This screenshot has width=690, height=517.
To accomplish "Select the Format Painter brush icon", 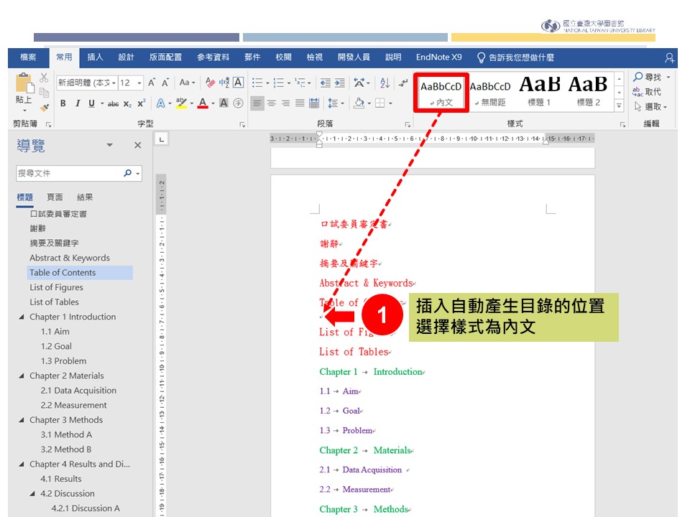I will pyautogui.click(x=45, y=106).
